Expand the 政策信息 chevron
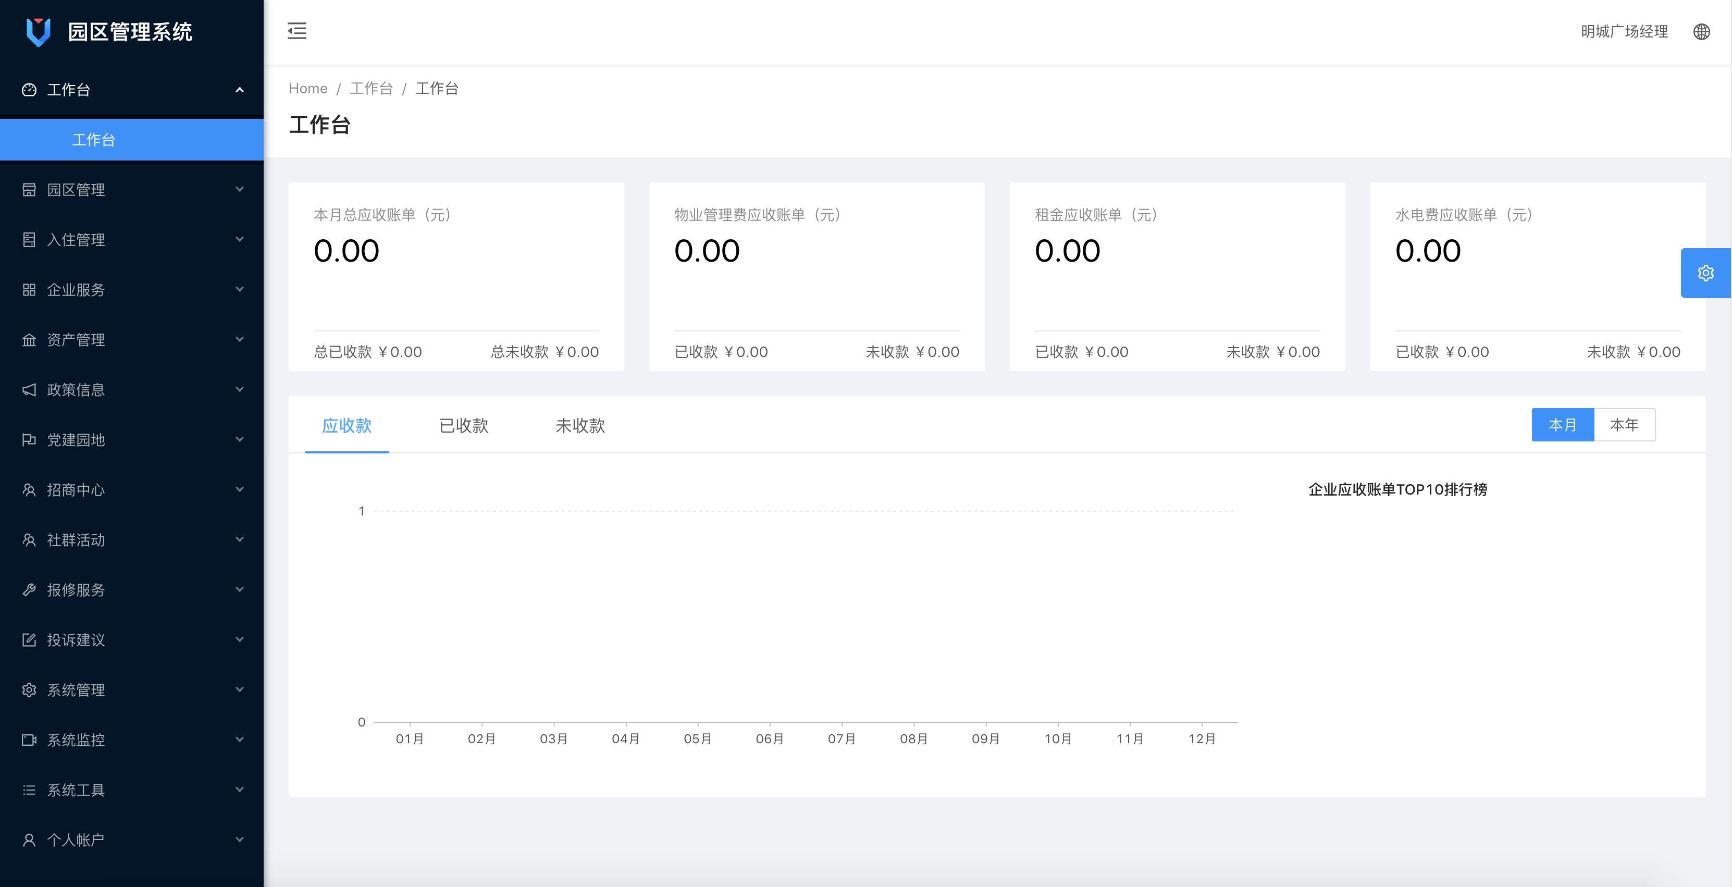This screenshot has height=887, width=1732. (x=239, y=389)
